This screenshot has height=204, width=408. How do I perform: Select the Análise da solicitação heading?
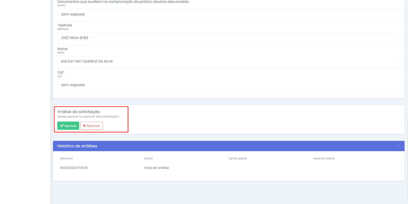(x=79, y=112)
